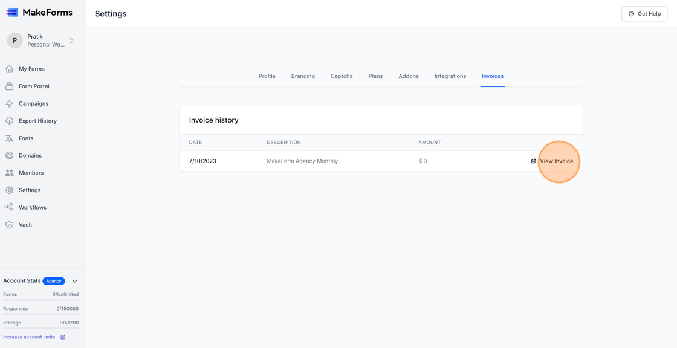Viewport: 677px width, 348px height.
Task: Click the 7/10/2023 date cell
Action: [202, 161]
